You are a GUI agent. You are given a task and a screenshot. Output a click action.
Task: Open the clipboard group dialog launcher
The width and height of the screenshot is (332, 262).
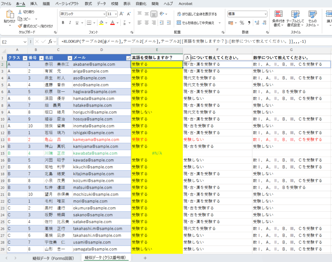[x=55, y=32]
